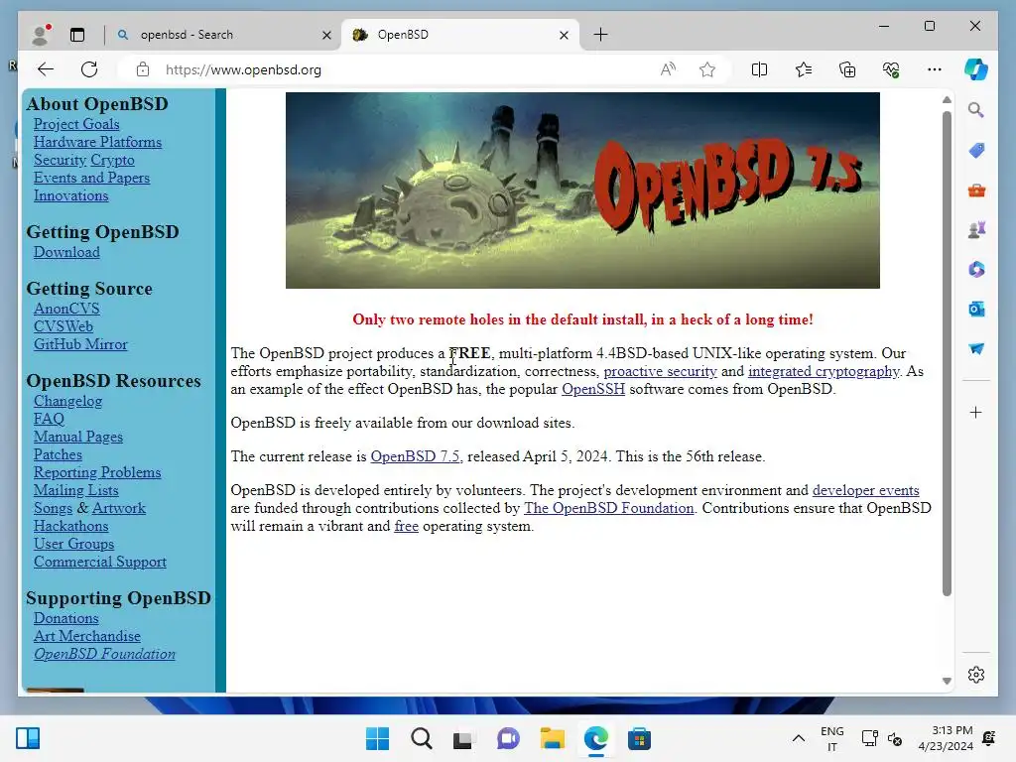The width and height of the screenshot is (1016, 762).
Task: Switch to openbsd - Search tab
Action: [x=225, y=35]
